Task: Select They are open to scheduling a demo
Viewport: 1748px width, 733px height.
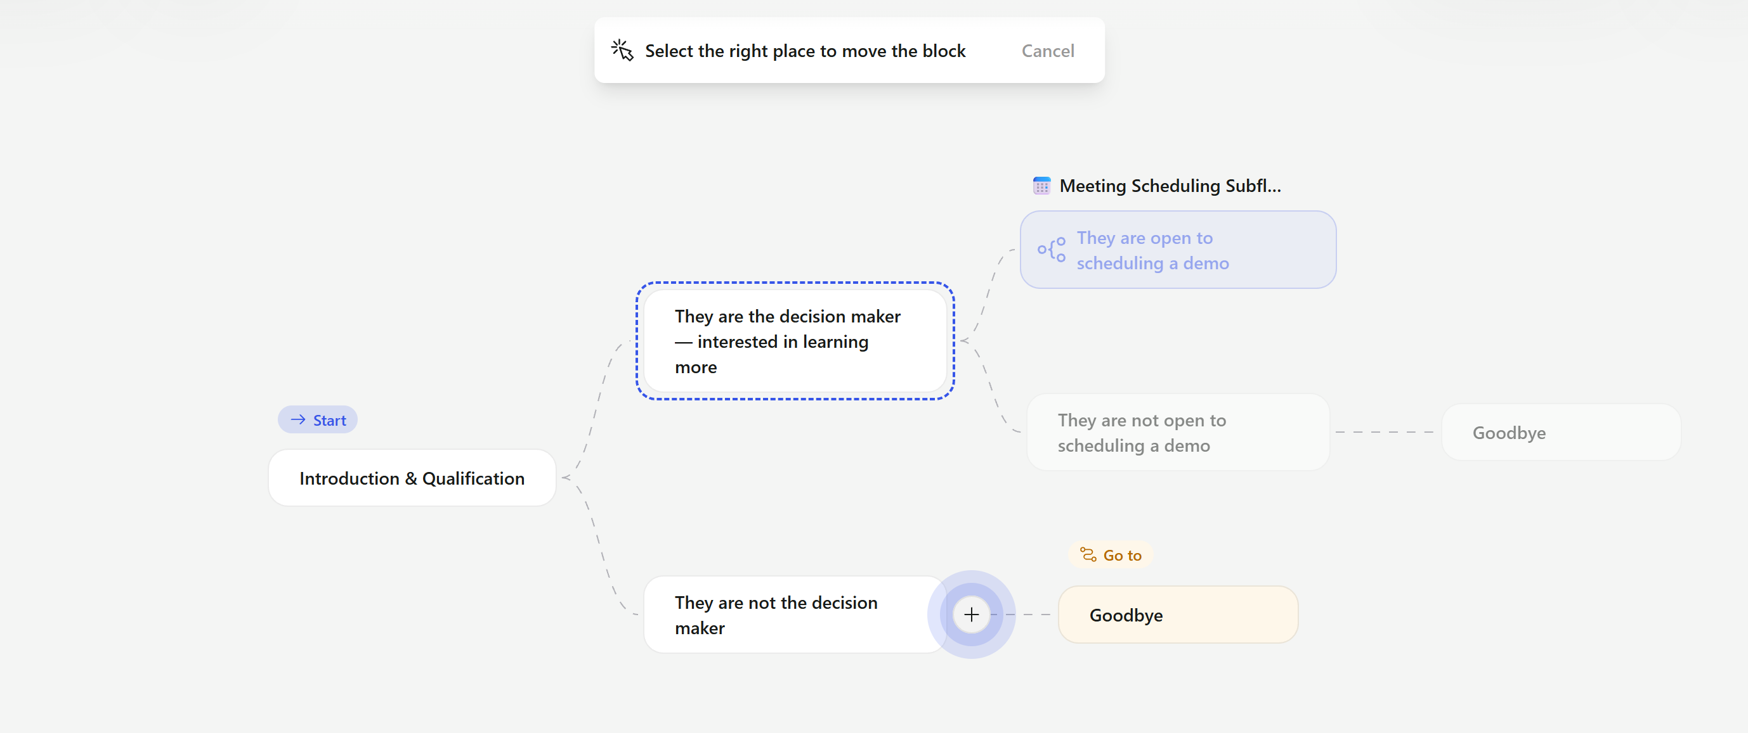Action: [1178, 250]
